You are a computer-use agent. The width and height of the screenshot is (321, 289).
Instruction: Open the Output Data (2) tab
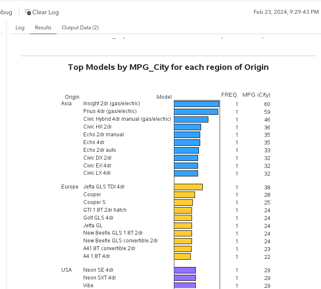click(x=80, y=28)
